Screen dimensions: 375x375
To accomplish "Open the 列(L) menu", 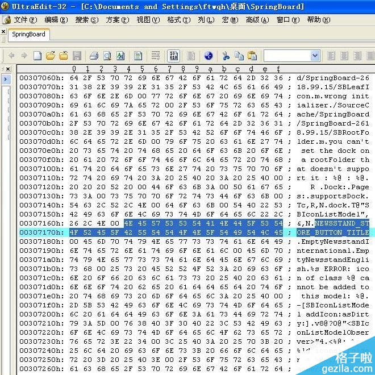I will click(x=206, y=20).
